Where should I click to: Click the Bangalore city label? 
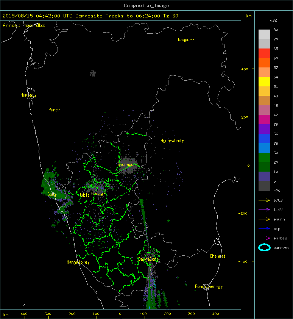click(149, 259)
